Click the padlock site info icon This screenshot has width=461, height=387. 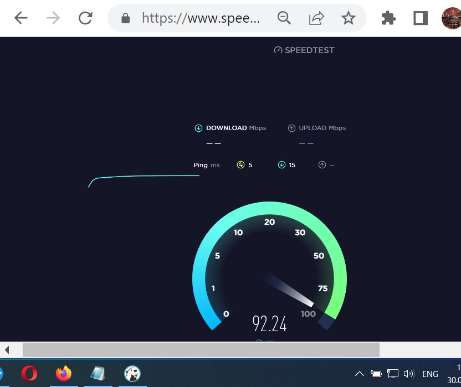click(x=125, y=18)
